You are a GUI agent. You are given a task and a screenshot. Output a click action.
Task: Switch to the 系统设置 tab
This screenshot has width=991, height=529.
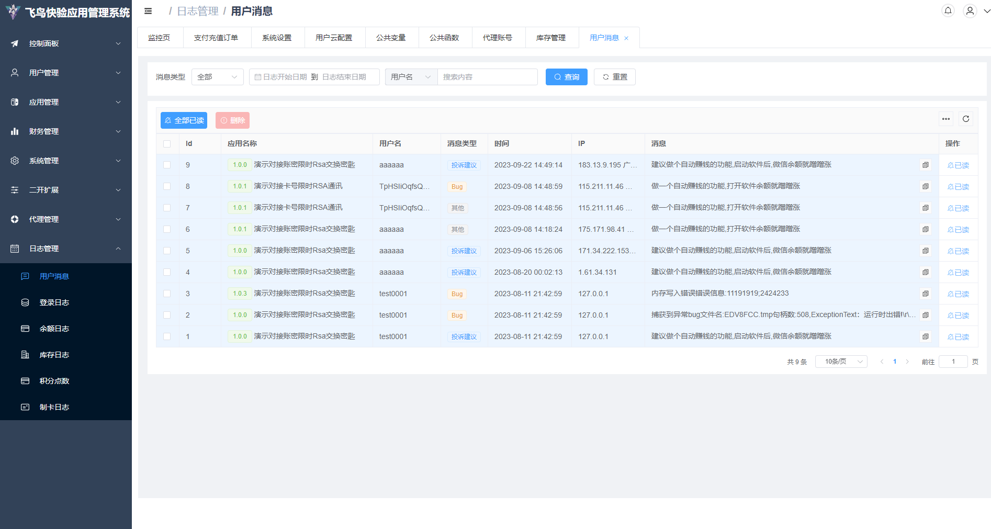pos(277,38)
